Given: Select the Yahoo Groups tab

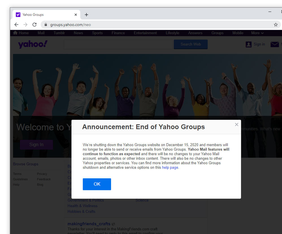Looking at the screenshot, I should [46, 15].
